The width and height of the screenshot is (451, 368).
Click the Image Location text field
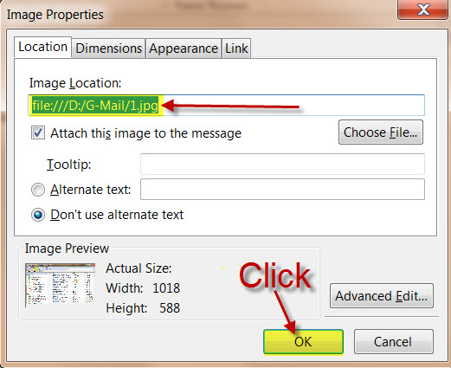(226, 106)
